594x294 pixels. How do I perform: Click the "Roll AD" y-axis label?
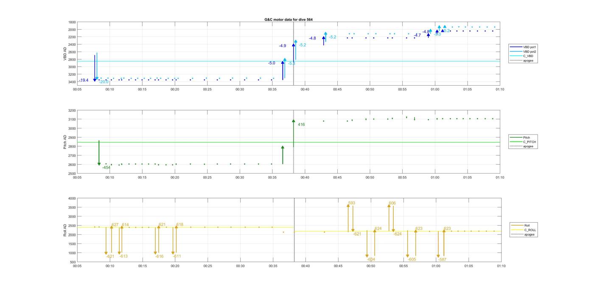click(65, 230)
